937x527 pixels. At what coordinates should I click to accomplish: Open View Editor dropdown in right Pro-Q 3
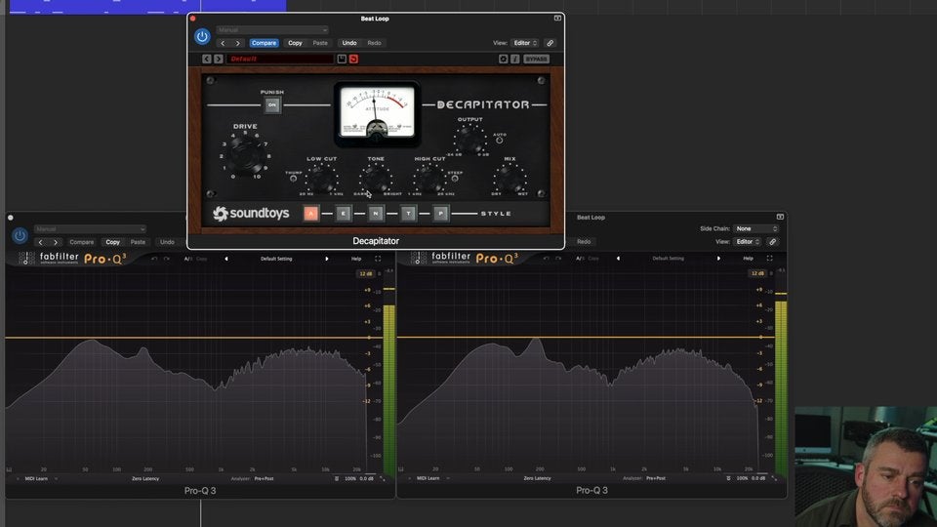(749, 242)
